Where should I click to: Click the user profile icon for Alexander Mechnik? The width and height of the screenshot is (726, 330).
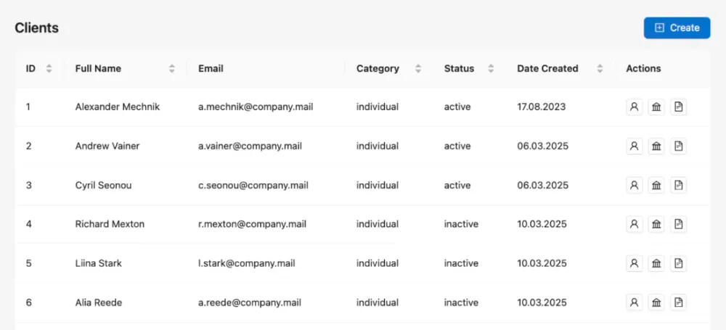coord(634,107)
